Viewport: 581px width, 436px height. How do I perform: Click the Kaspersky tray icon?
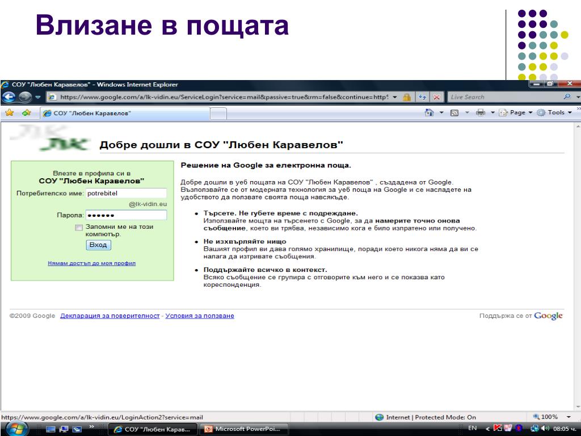pos(497,428)
